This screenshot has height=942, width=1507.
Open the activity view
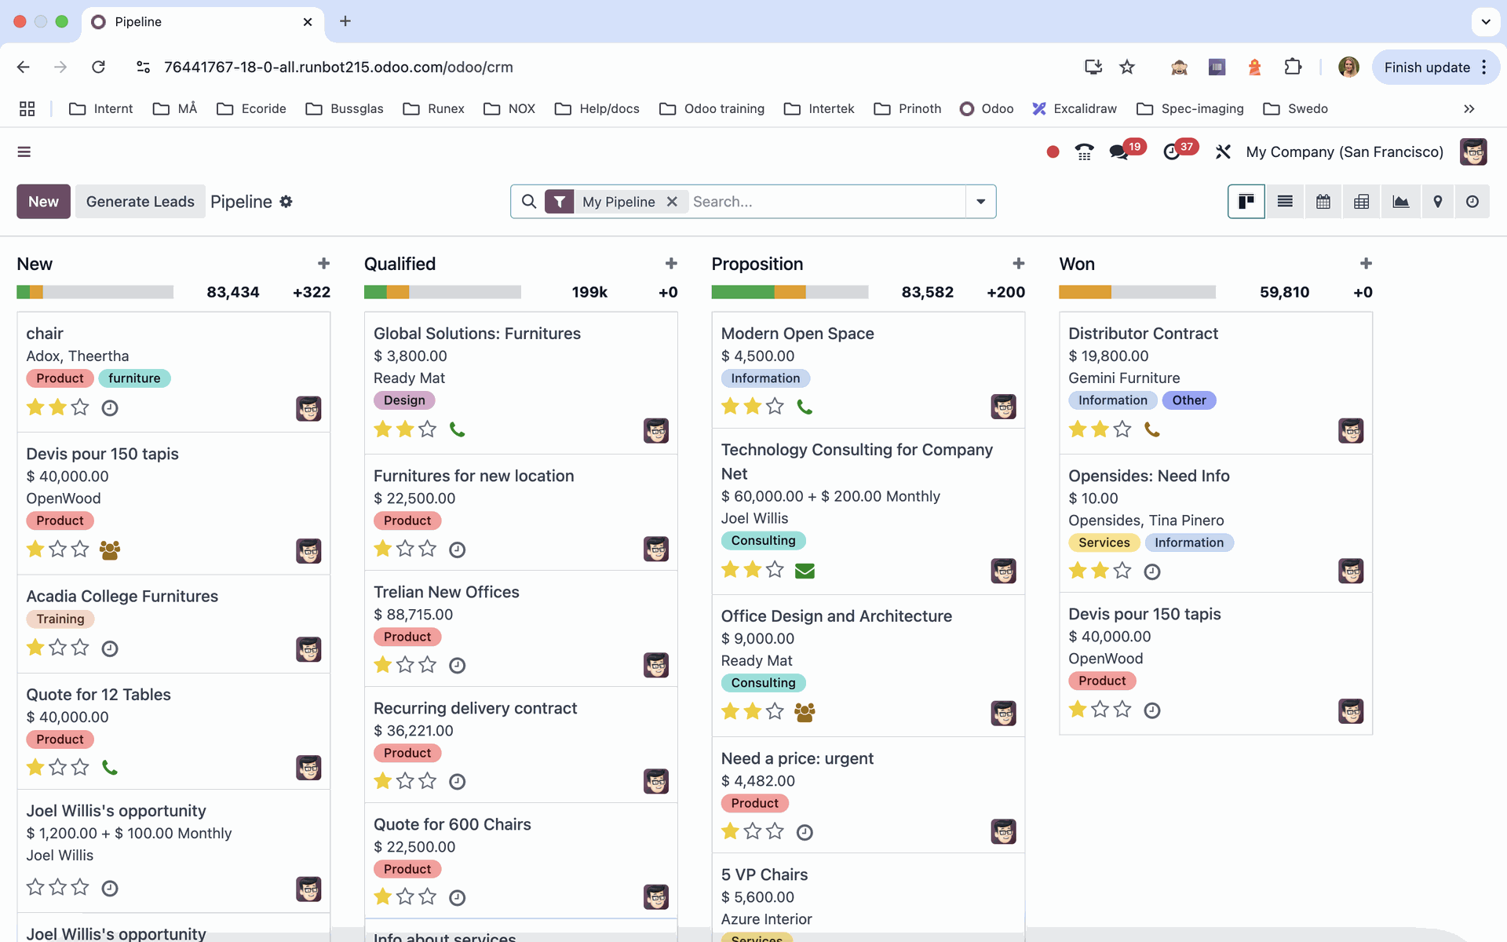click(x=1472, y=202)
